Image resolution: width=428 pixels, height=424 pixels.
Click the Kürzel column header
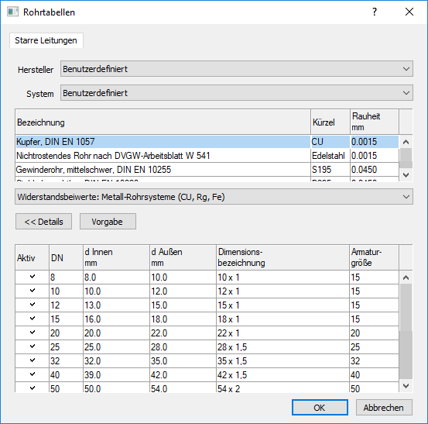(x=330, y=122)
